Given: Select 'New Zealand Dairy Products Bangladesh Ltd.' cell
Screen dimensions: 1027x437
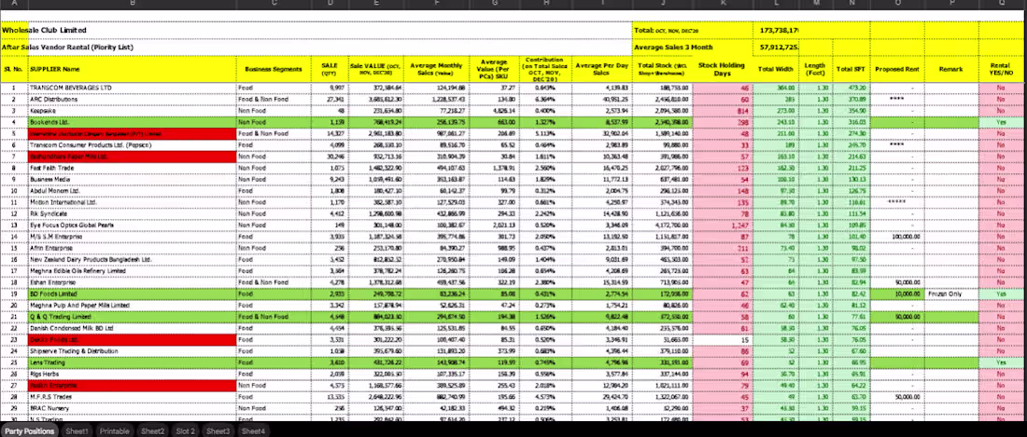Looking at the screenshot, I should click(132, 259).
